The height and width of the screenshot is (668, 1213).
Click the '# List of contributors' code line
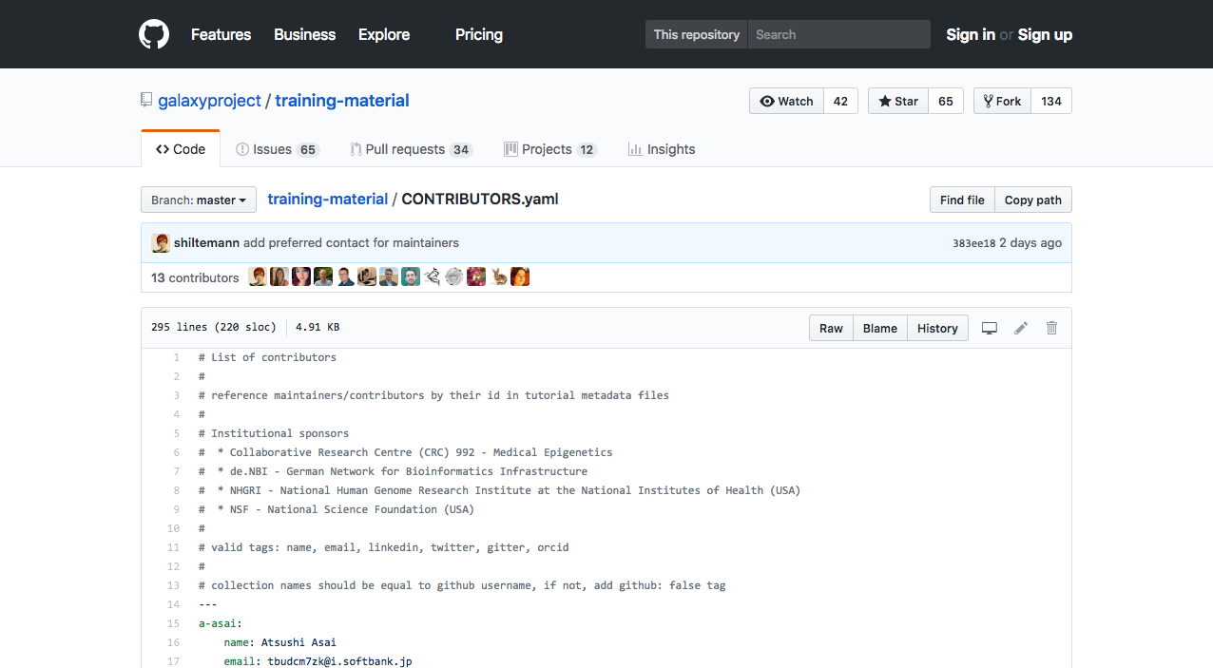coord(267,357)
